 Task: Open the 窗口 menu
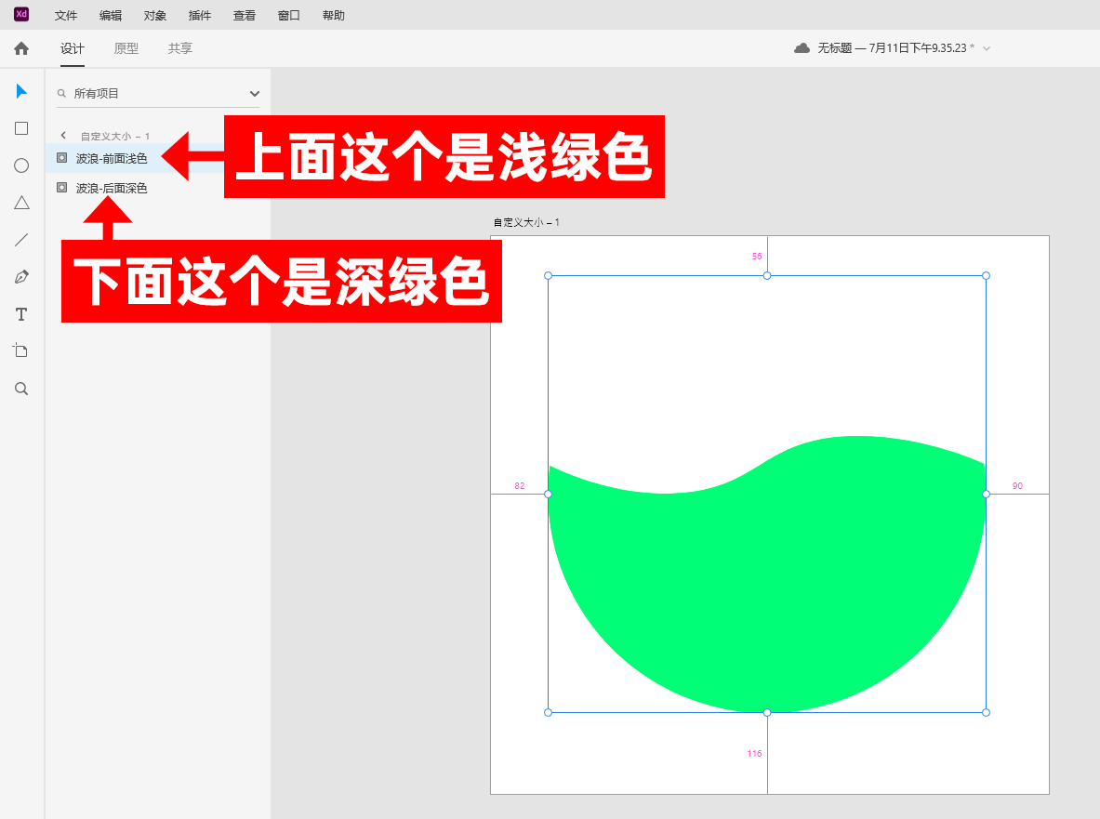[289, 16]
